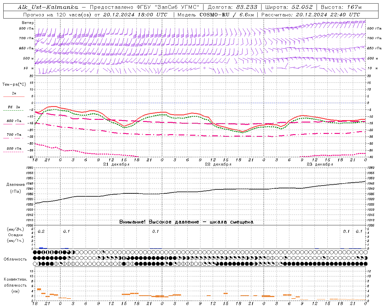Click the computed time Рассчитано: 20.12.2024 22:40 UTC
This screenshot has width=383, height=306.
311,15
